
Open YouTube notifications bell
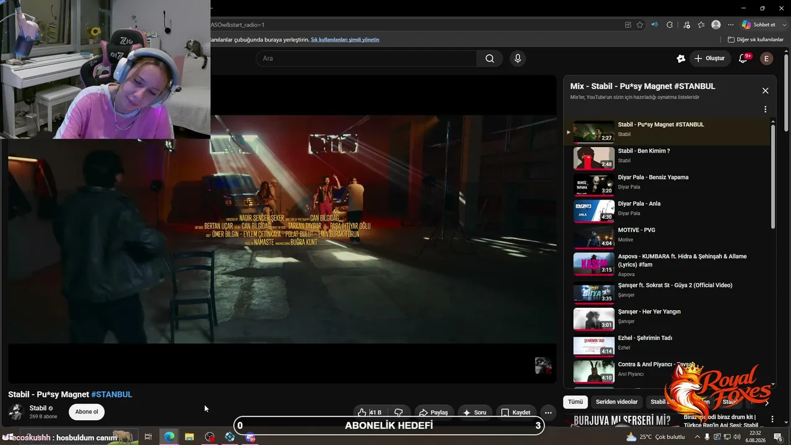click(x=743, y=59)
